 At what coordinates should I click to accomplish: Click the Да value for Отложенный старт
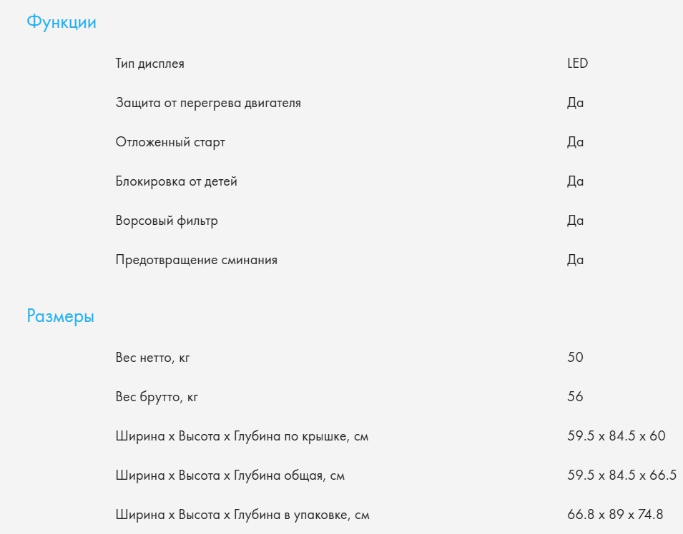pos(575,142)
